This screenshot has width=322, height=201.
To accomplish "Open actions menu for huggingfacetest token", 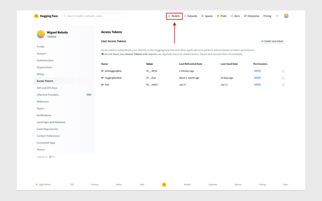I will [283, 78].
